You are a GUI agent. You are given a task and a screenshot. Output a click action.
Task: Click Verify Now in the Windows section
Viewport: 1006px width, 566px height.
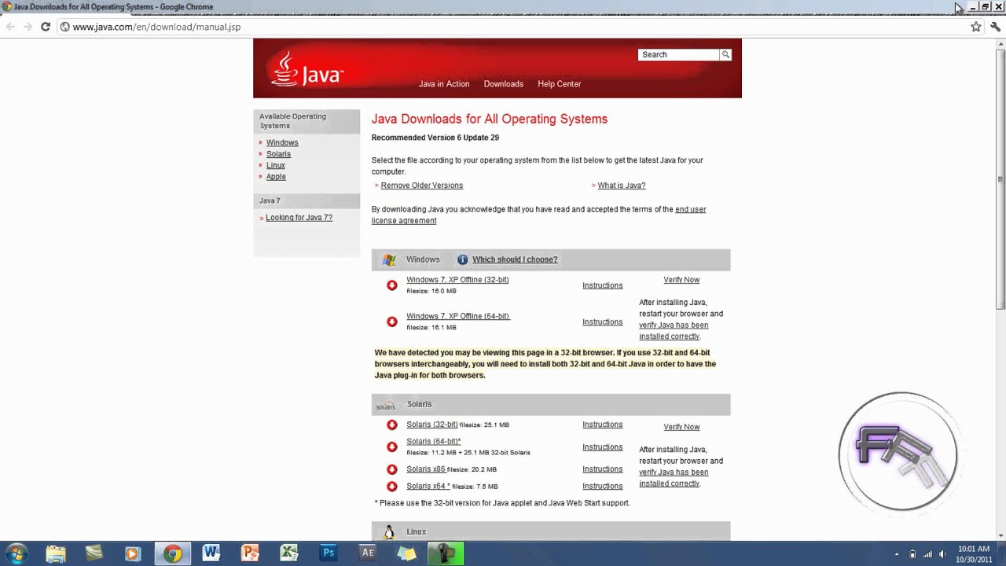pos(681,280)
